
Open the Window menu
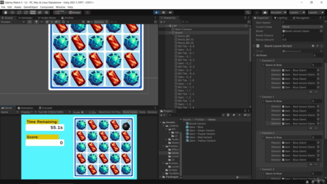(60, 7)
